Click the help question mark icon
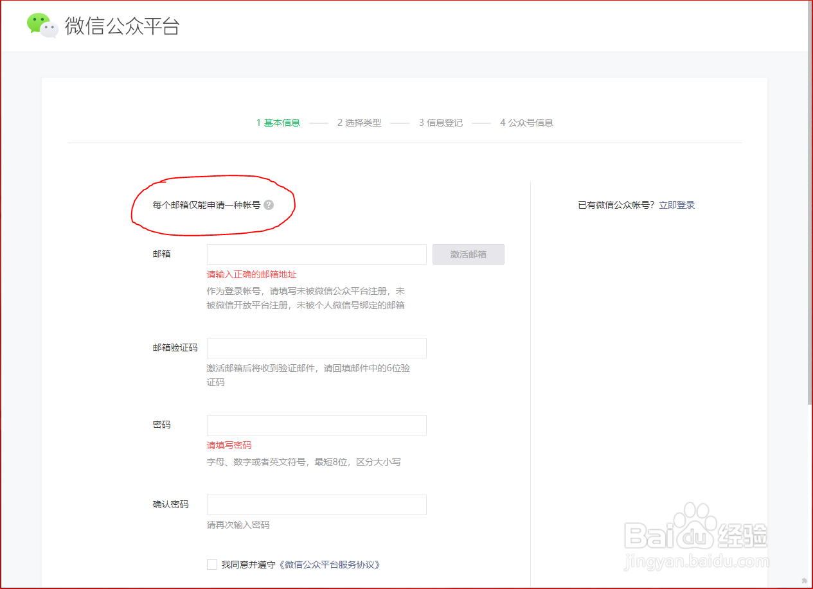This screenshot has height=589, width=813. point(269,205)
